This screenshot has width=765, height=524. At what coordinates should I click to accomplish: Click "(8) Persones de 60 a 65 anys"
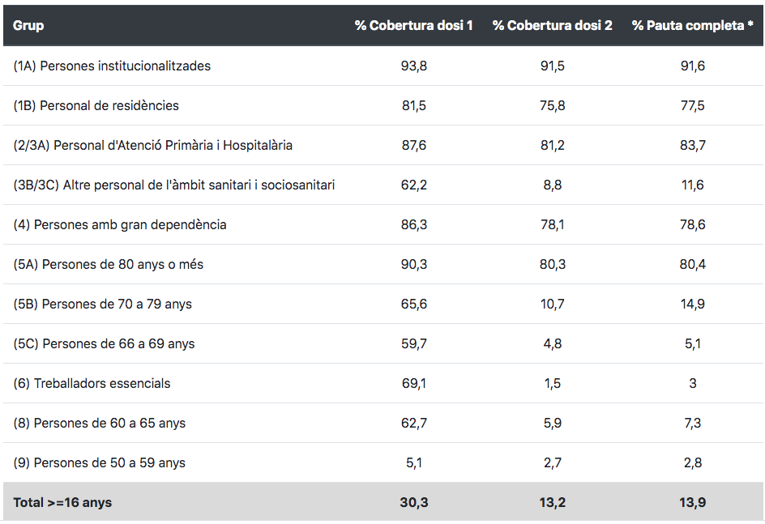99,423
